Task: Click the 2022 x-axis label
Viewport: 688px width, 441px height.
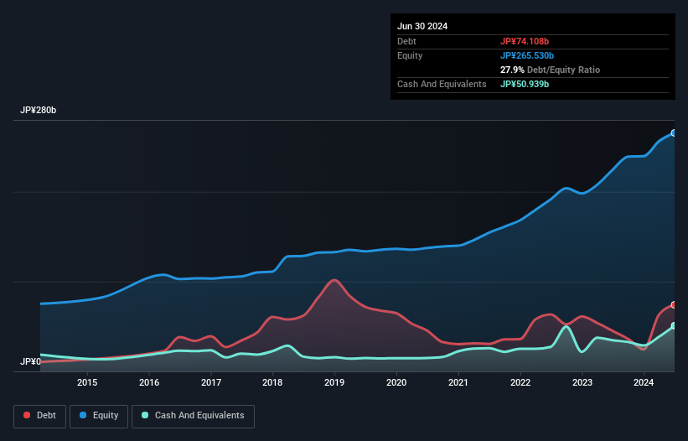Action: (520, 382)
